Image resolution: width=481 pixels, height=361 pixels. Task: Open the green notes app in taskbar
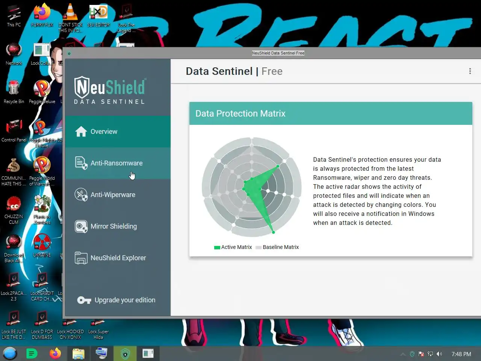(32, 353)
